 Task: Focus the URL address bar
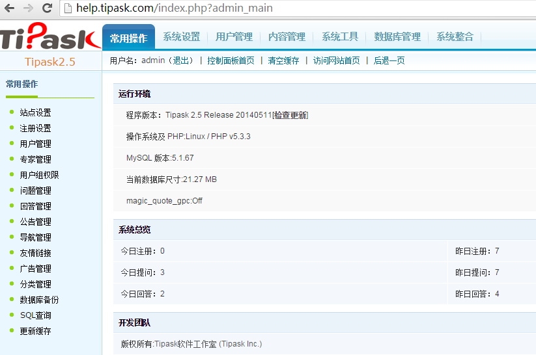pos(298,8)
